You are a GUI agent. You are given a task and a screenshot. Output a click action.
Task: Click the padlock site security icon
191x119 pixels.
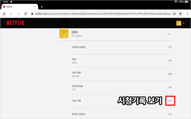point(32,14)
